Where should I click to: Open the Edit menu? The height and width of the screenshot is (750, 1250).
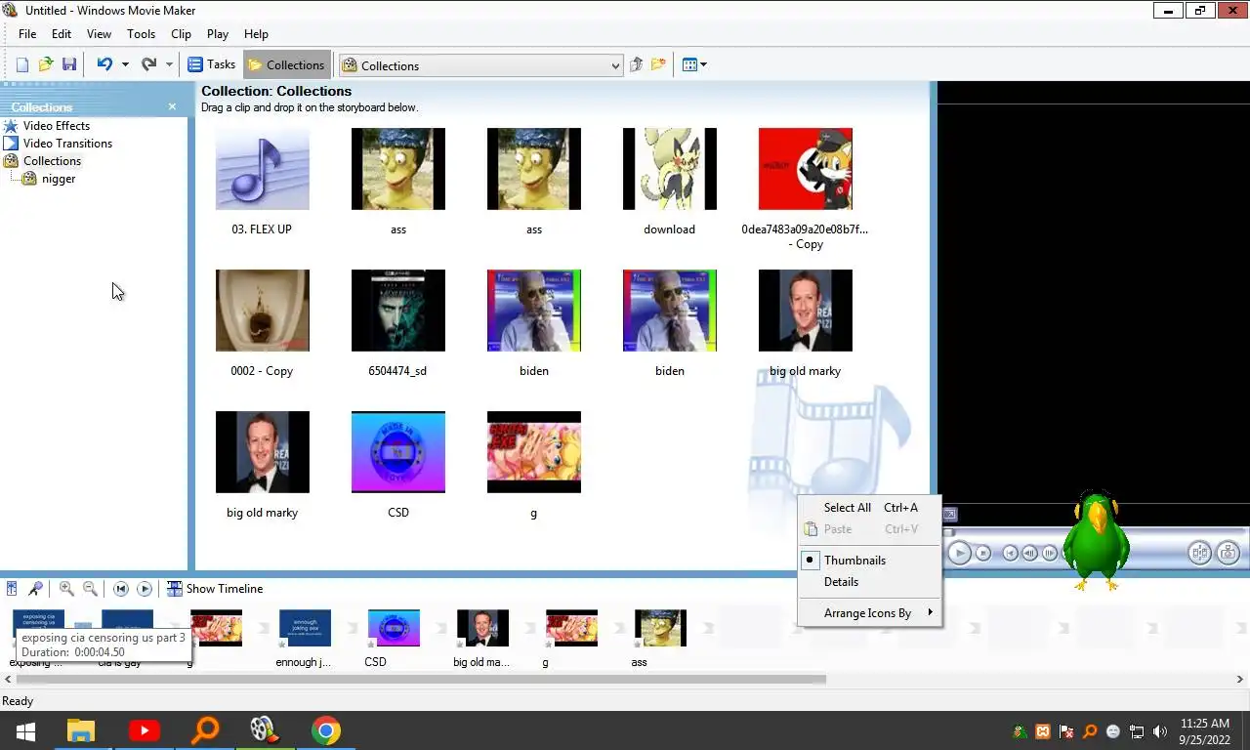pyautogui.click(x=62, y=34)
